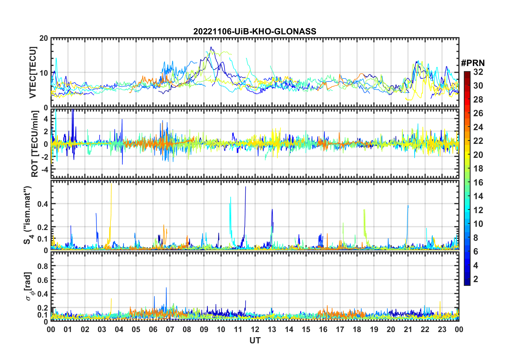Screen dimensions: 510x357
Task: Click UT axis hour label "11"
Action: pyautogui.click(x=238, y=330)
